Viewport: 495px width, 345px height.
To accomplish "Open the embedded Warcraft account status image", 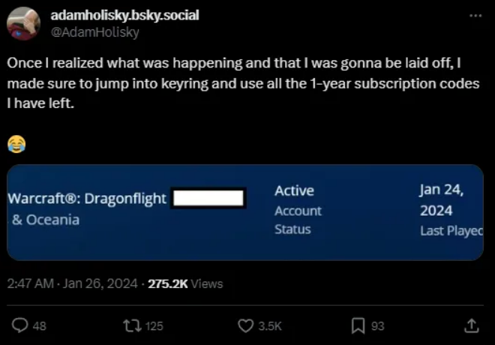I will click(244, 212).
